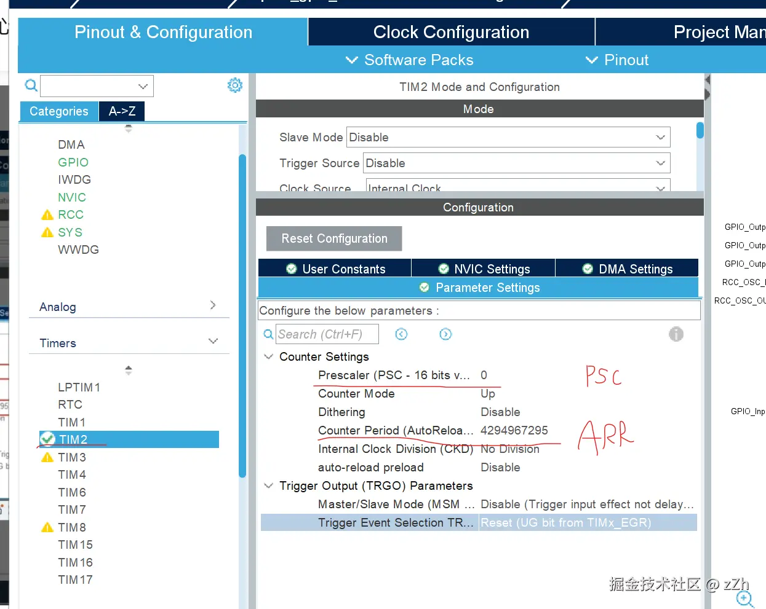This screenshot has width=766, height=609.
Task: Click the gear settings icon in categories panel
Action: point(234,85)
